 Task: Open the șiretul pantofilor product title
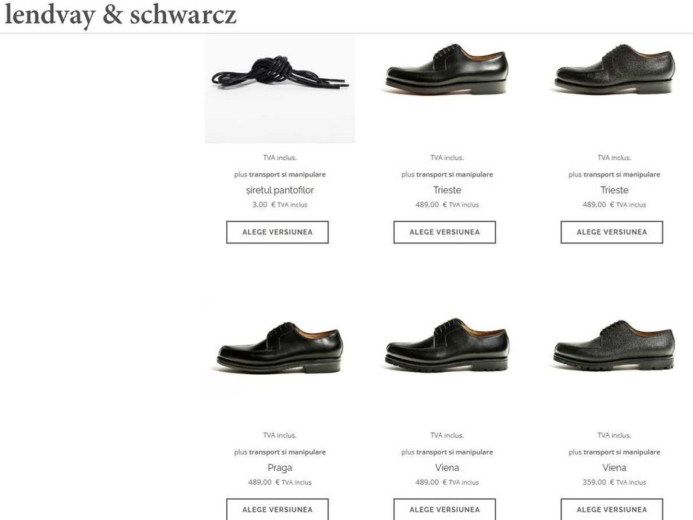coord(280,190)
